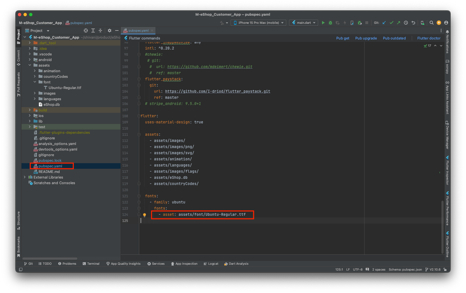Click the Git Rollback undo arrow icon
466x293 pixels.
click(413, 23)
